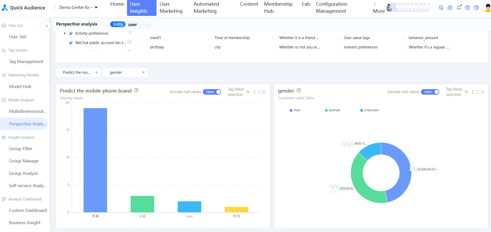Open the help question-mark chat icon
This screenshot has height=232, width=491.
[467, 8]
